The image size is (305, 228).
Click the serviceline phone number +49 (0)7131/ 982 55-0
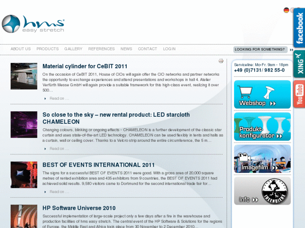pos(259,70)
